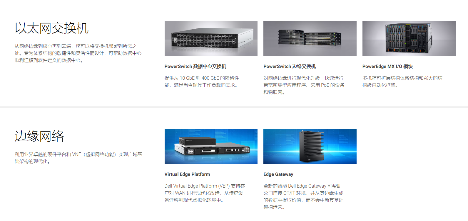468x221 pixels.
Task: Click the gray divider between the sections
Action: tap(234, 107)
